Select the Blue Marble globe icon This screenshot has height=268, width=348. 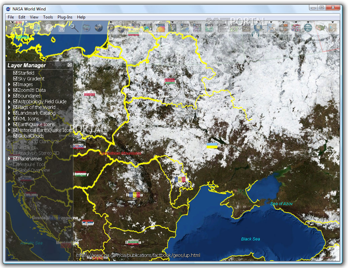(99, 28)
